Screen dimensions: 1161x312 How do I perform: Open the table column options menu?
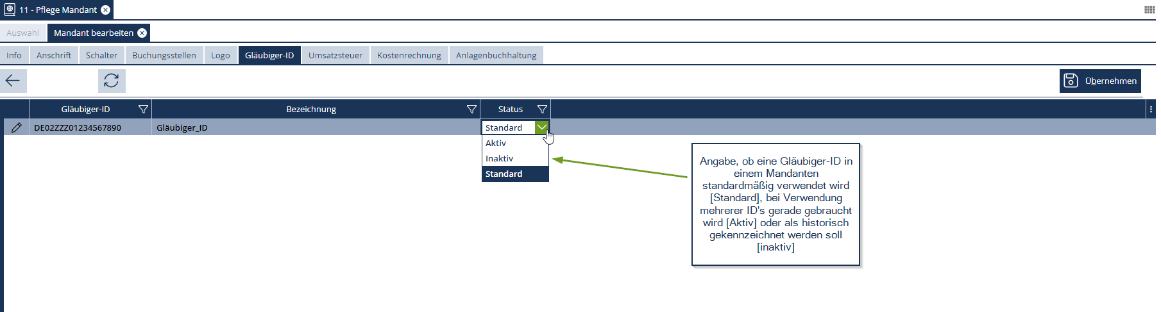pyautogui.click(x=1151, y=110)
